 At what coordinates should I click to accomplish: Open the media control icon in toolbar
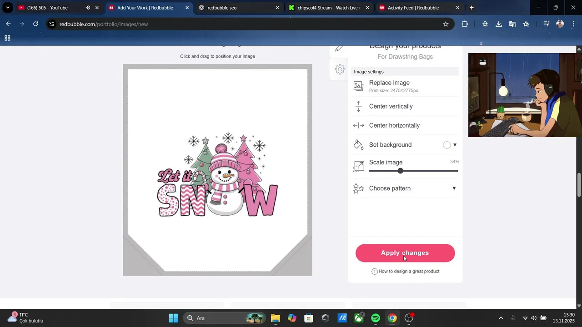pyautogui.click(x=547, y=24)
